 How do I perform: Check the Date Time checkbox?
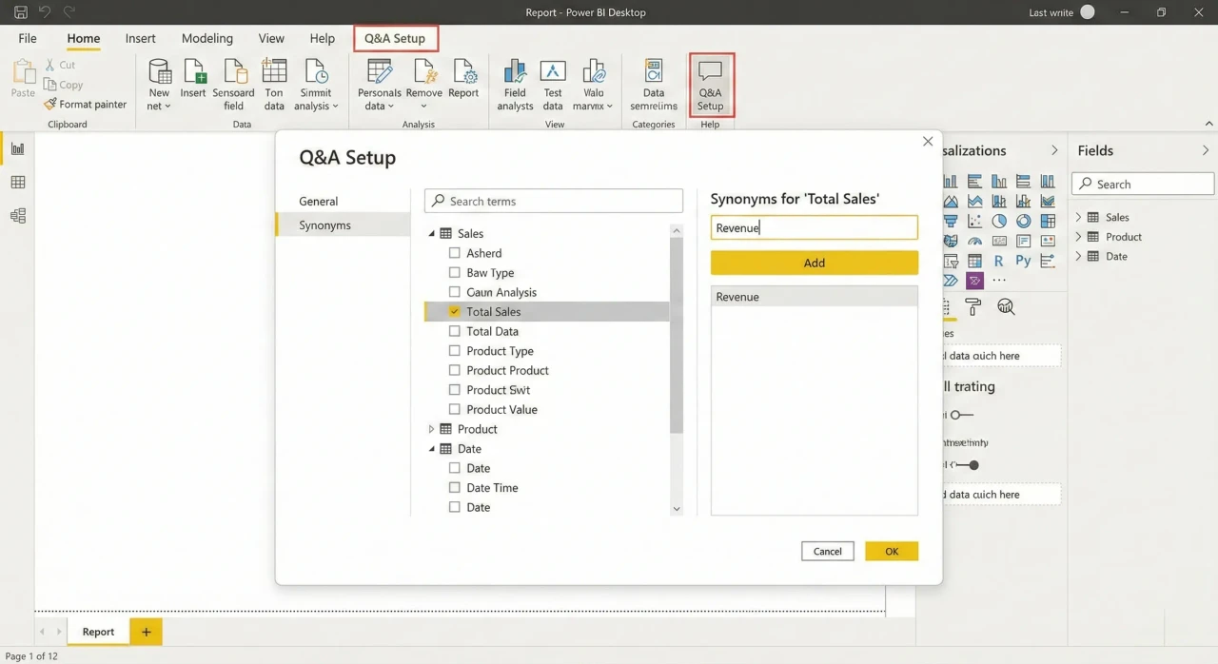point(455,487)
